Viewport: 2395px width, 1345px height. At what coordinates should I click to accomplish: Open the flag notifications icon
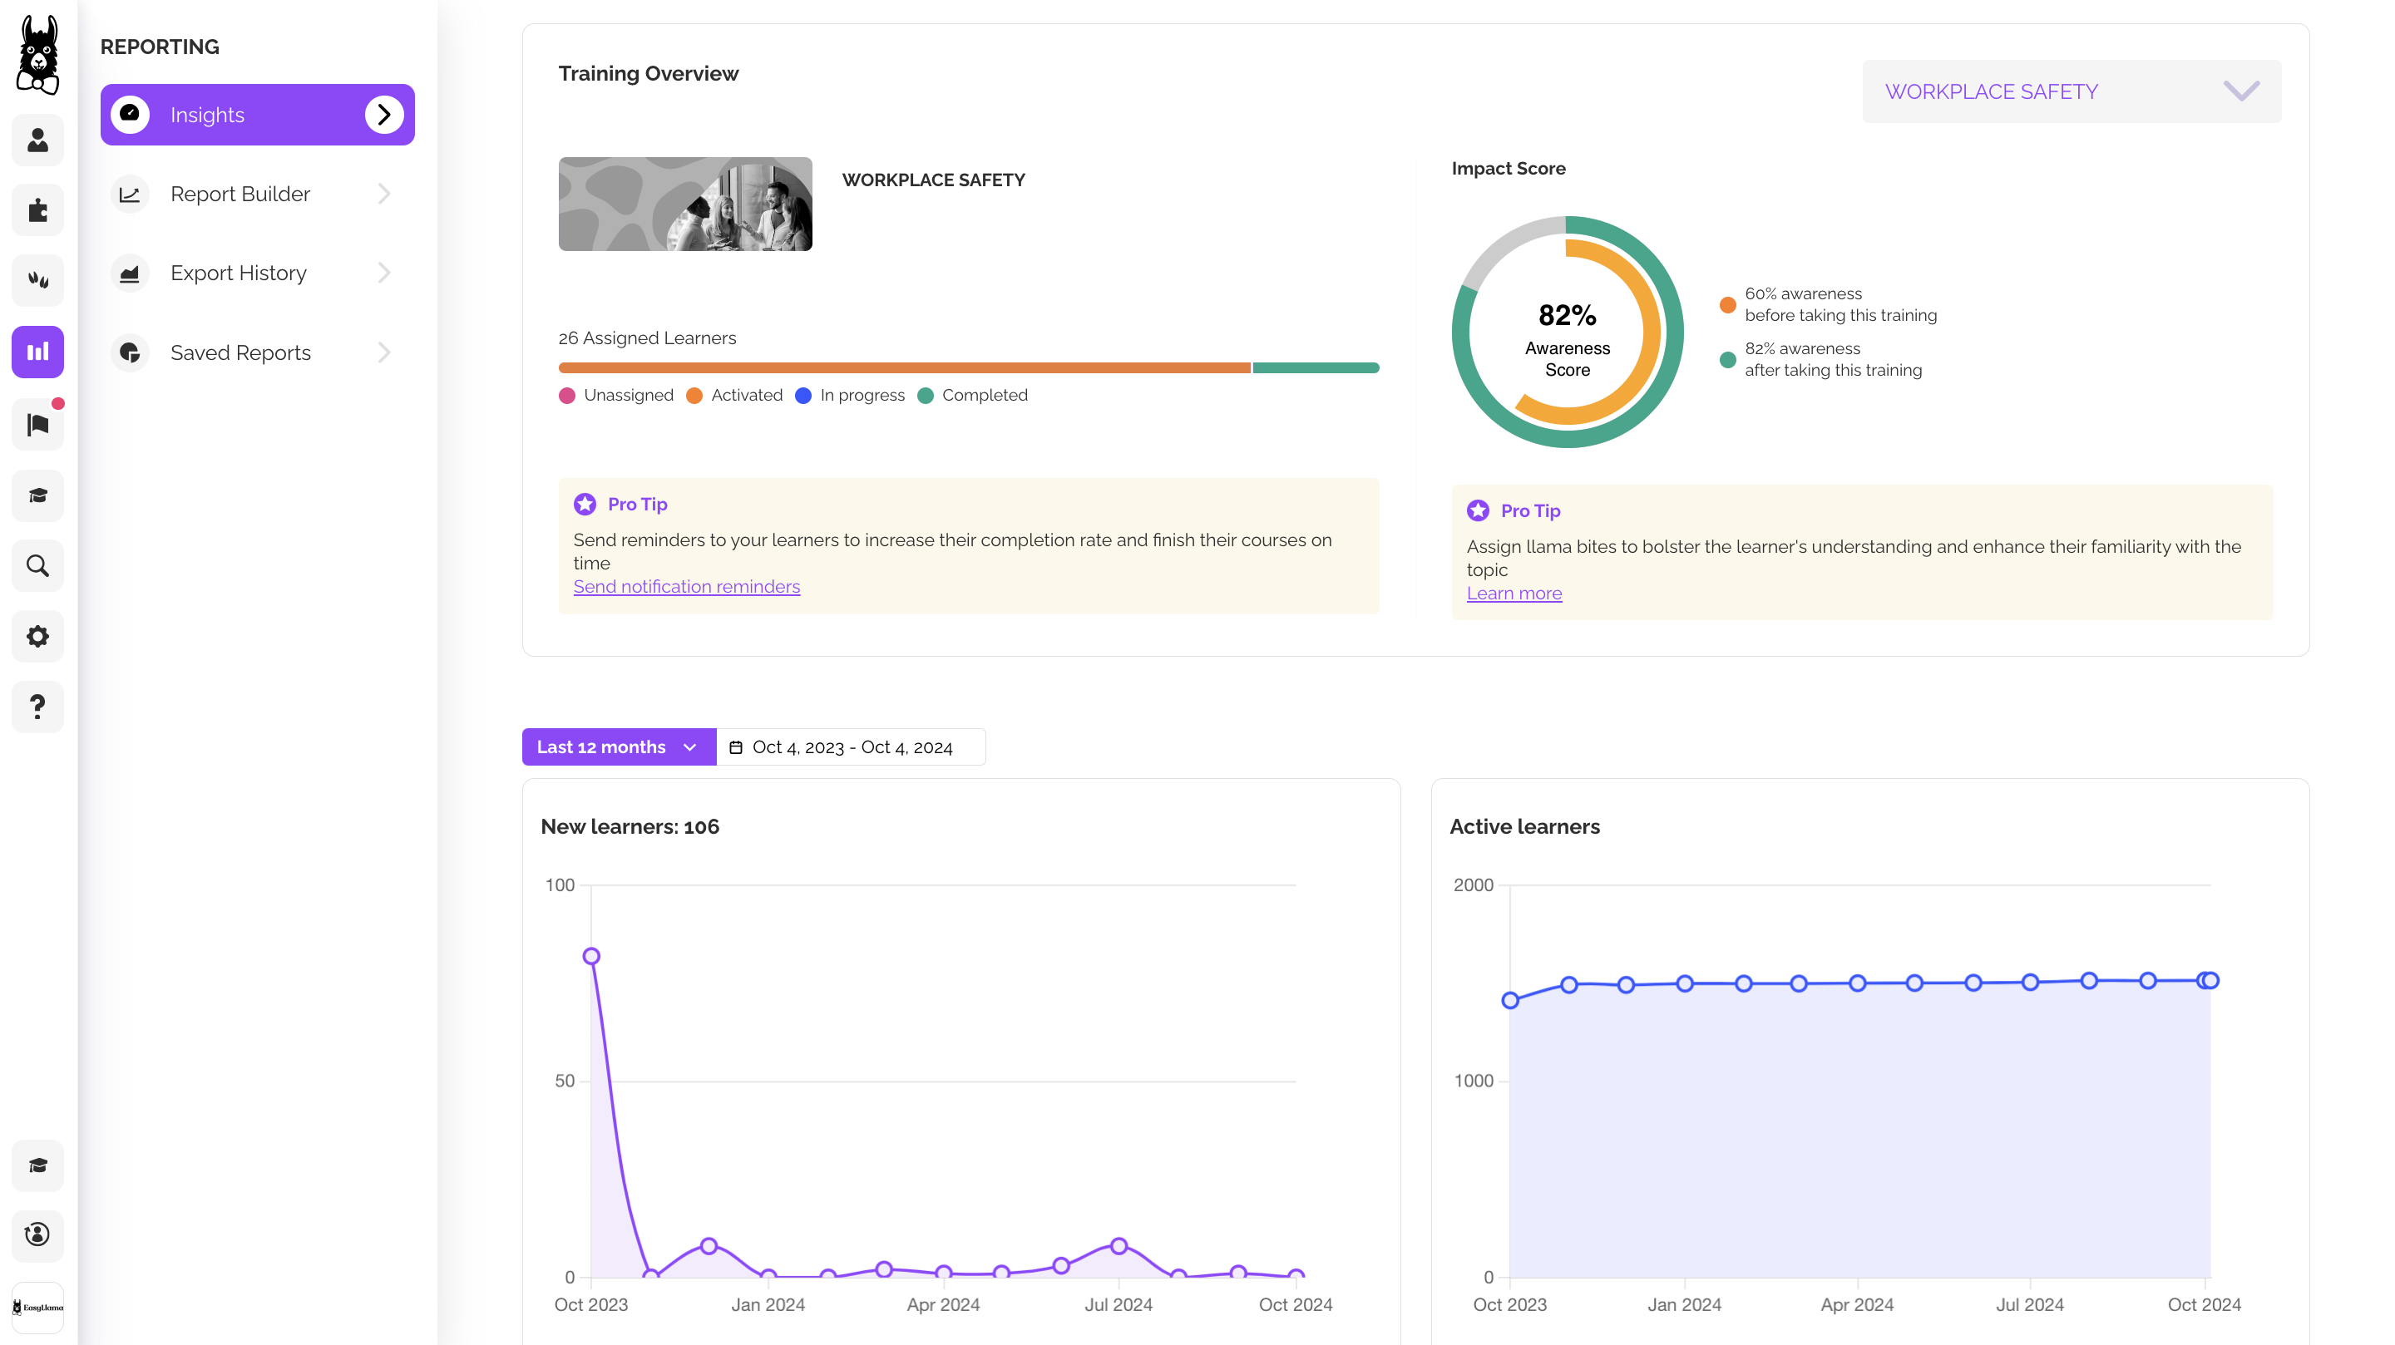point(37,425)
